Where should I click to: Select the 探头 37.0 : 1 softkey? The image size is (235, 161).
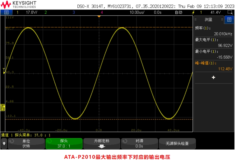click(64, 143)
